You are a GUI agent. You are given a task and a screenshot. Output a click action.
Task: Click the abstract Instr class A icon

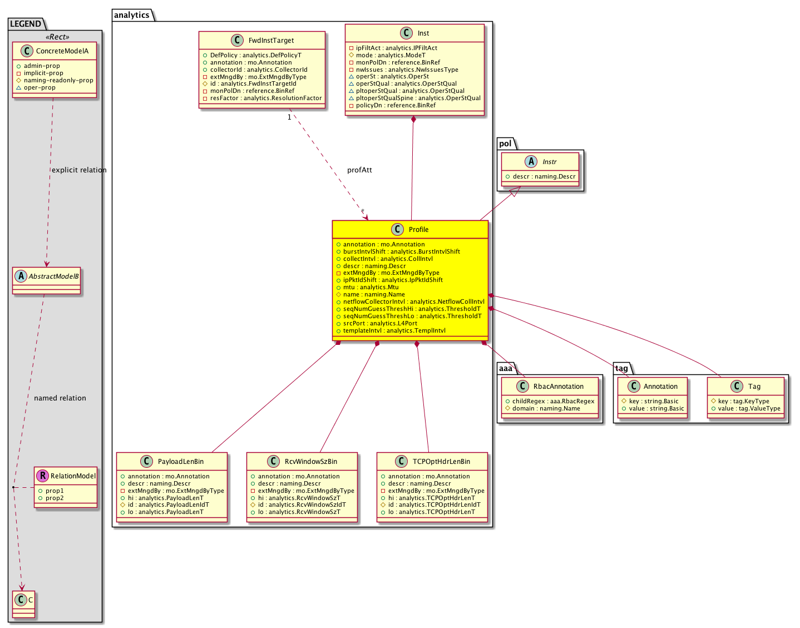pos(531,162)
